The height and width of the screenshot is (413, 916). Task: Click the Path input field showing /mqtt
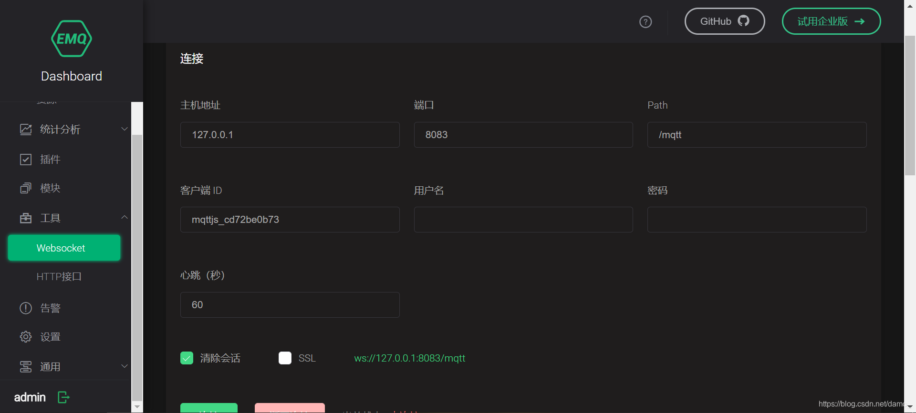click(x=757, y=135)
